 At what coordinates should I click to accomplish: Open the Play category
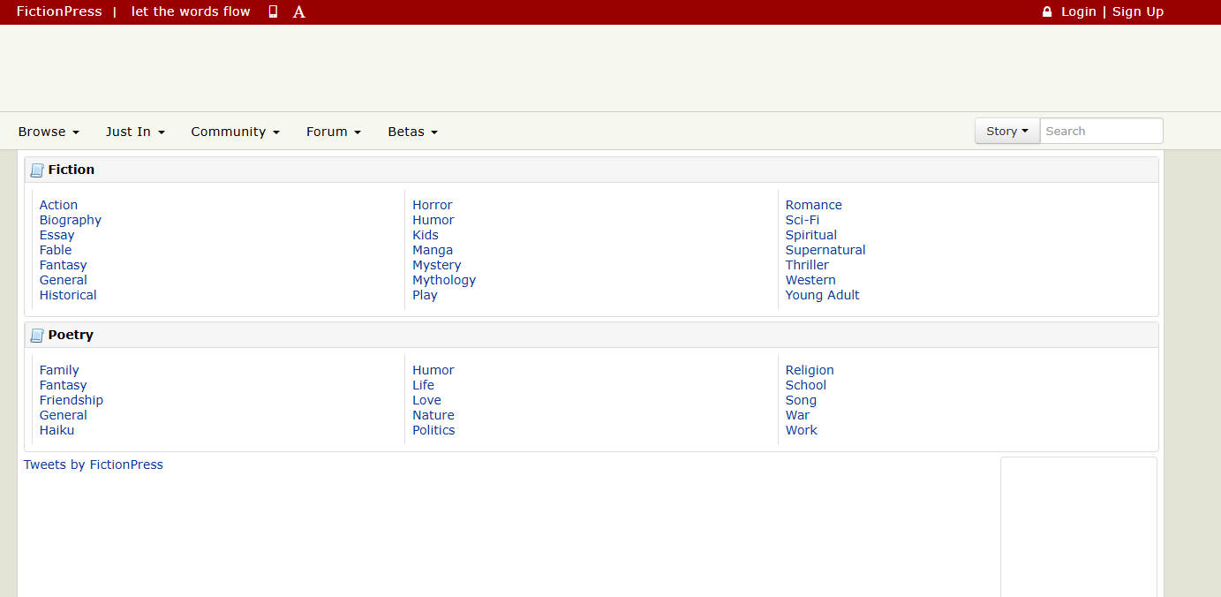tap(425, 295)
